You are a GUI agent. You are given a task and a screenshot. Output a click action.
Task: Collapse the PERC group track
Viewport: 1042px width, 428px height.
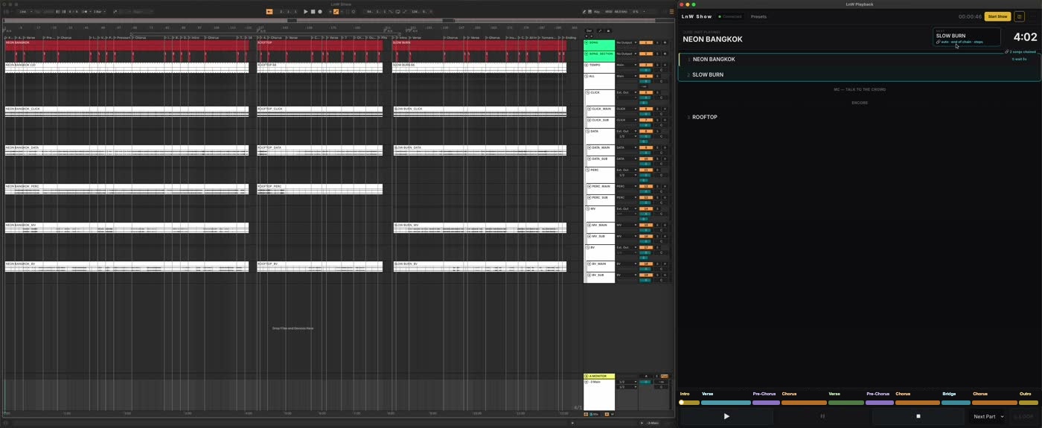pos(587,170)
